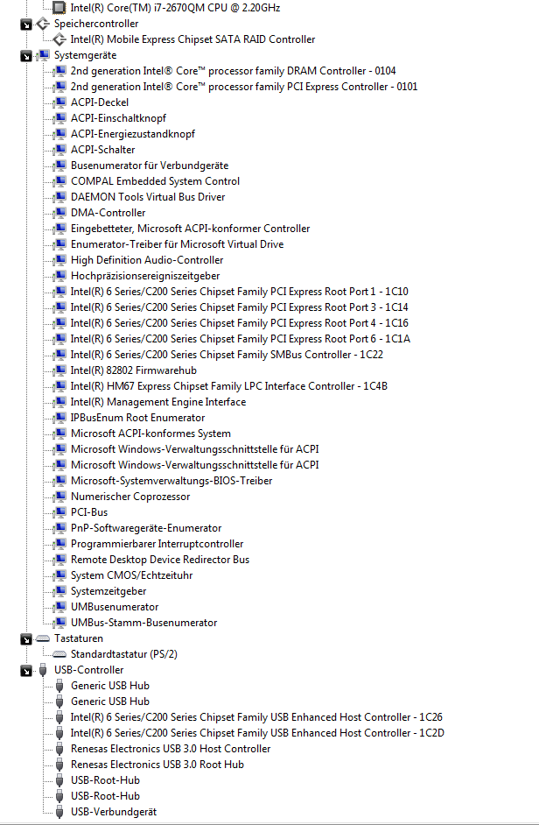Select COMPAL Embedded System Control
This screenshot has width=539, height=825.
coord(155,181)
